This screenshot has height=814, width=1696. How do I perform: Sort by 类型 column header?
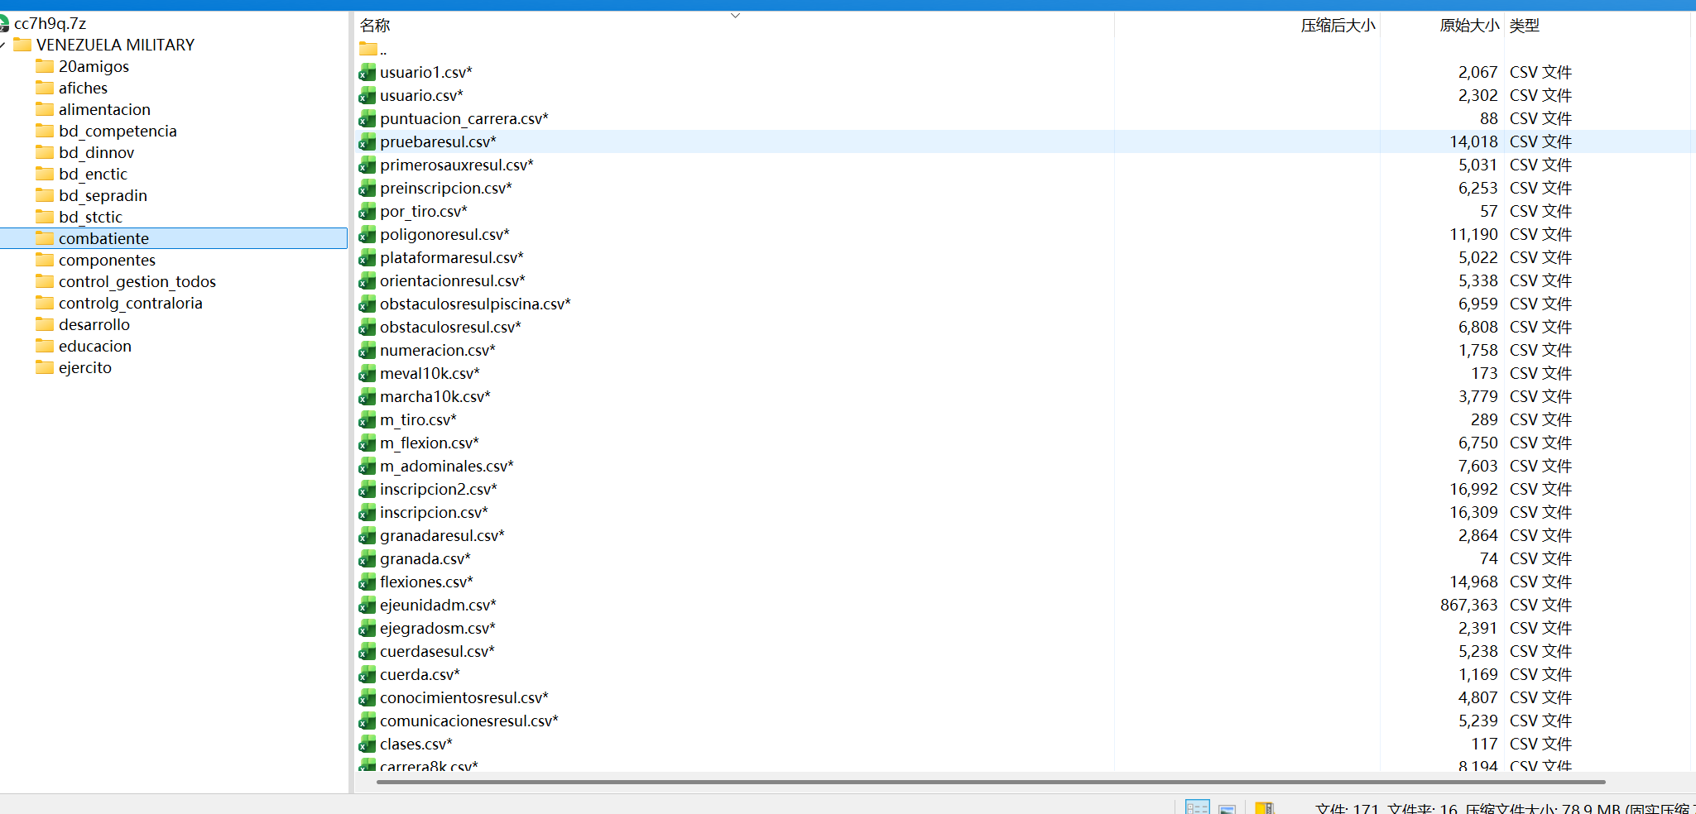(x=1524, y=26)
